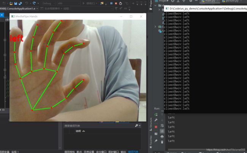Click the PyCharm Rerun green arrow icon
Screen dimensions: 247x153
click(x=156, y=114)
